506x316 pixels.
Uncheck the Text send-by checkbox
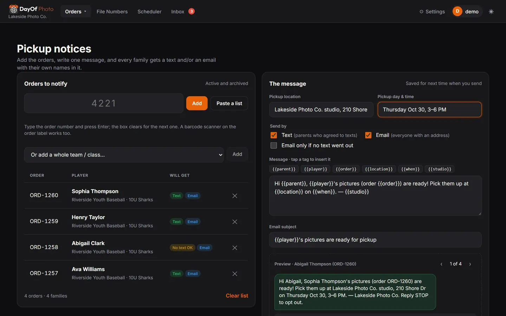click(274, 135)
